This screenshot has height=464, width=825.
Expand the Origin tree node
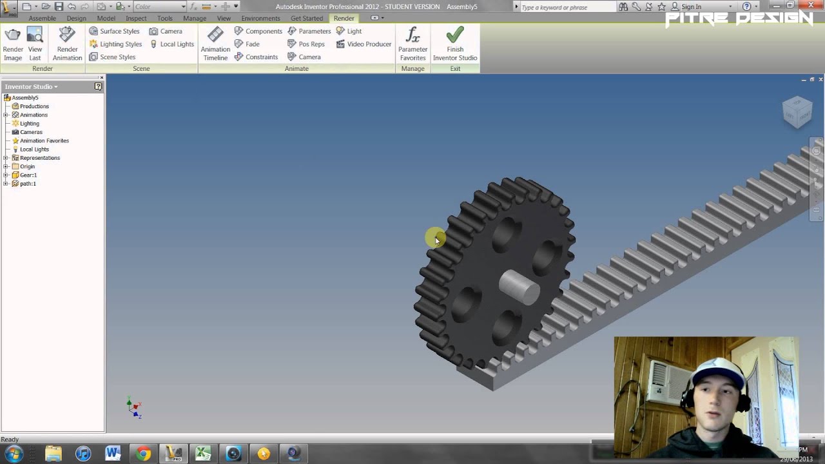(x=6, y=166)
